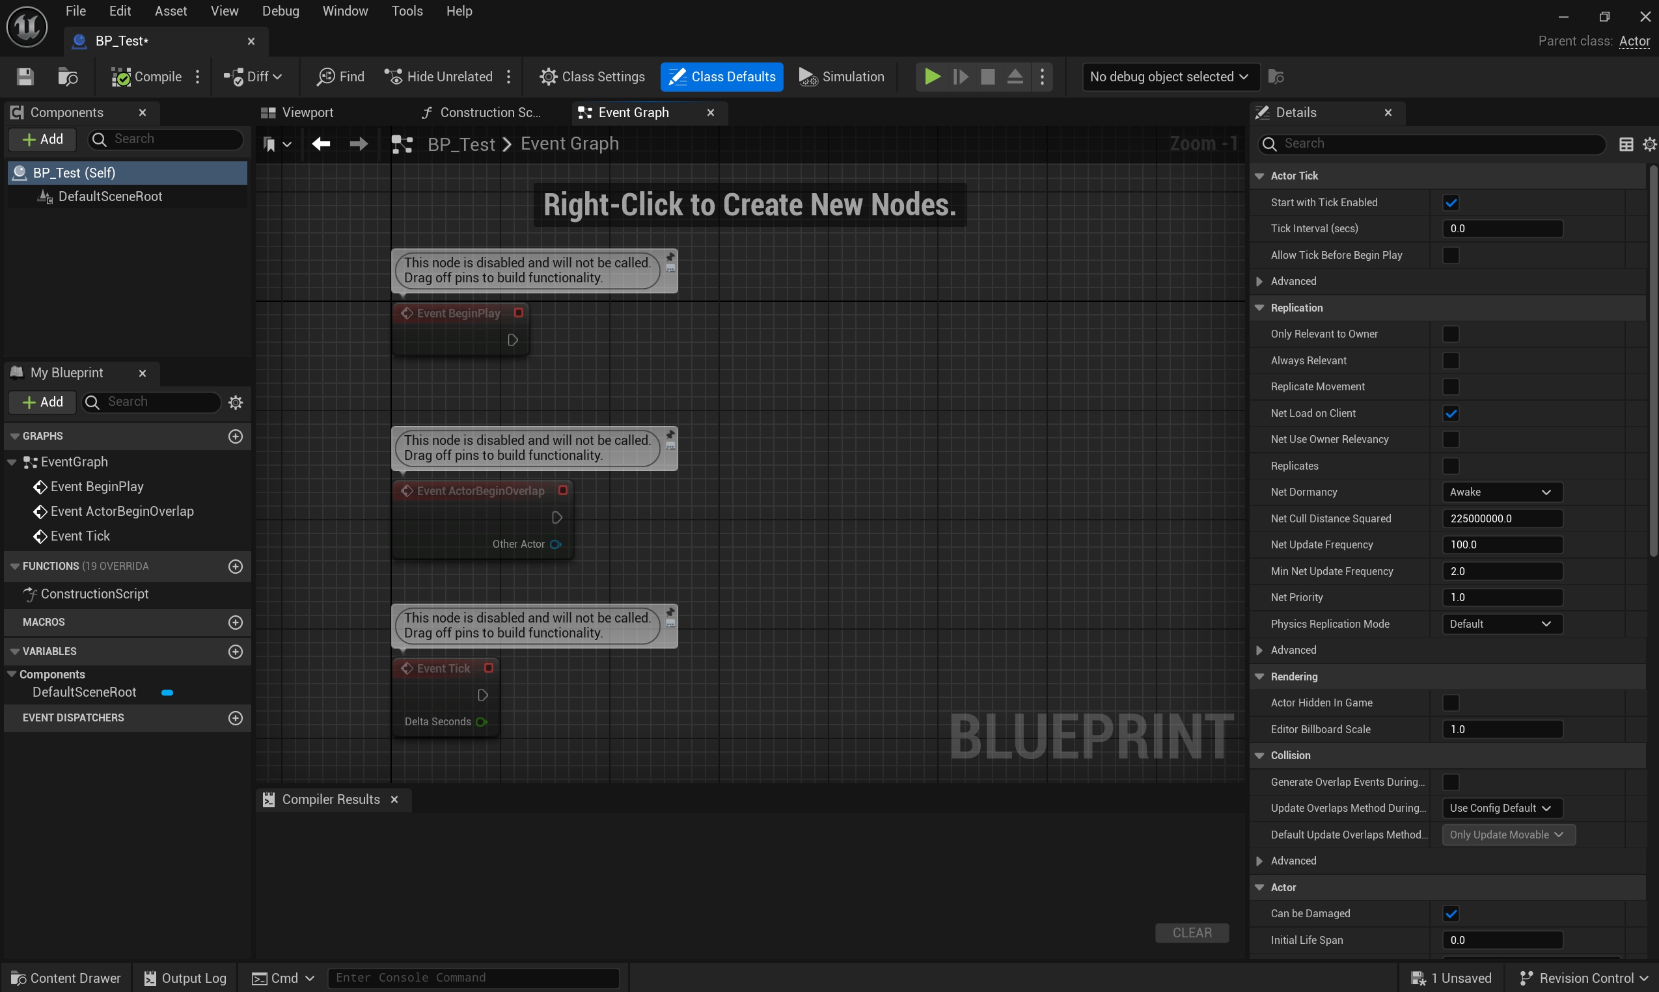Open the Tools menu
The image size is (1659, 992).
407,11
